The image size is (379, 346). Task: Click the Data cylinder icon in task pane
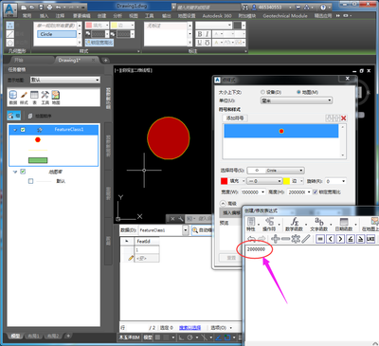tap(13, 95)
